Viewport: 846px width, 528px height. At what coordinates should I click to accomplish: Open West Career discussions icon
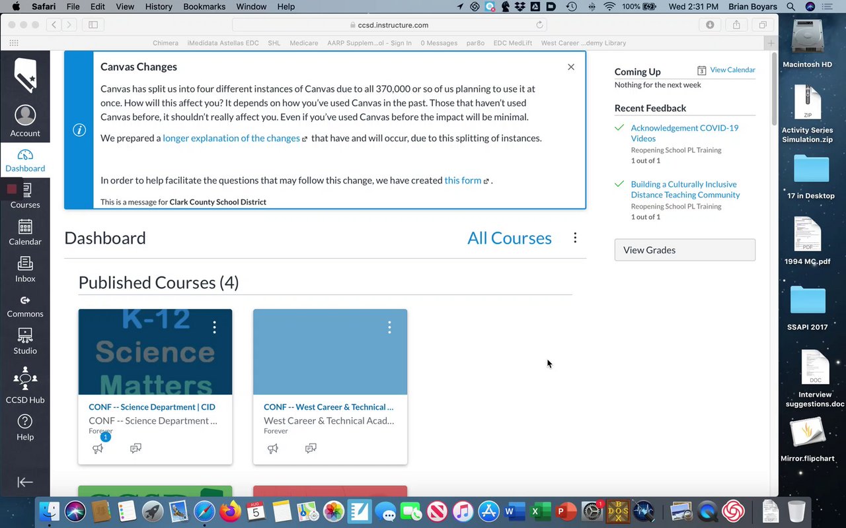[x=311, y=448]
